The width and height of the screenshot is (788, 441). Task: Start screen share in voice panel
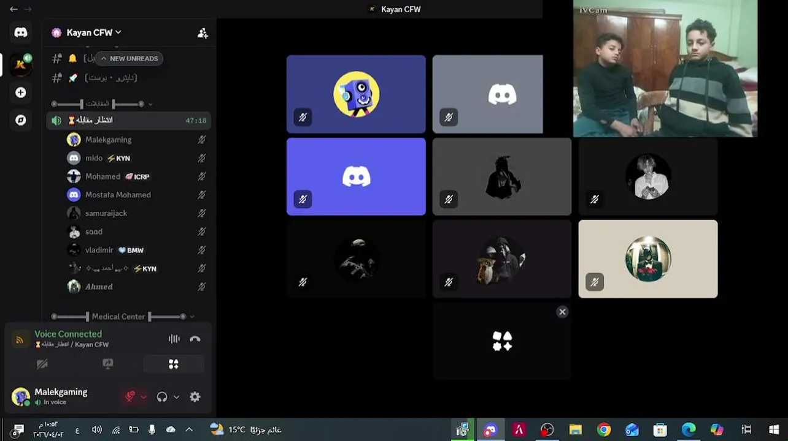pyautogui.click(x=108, y=364)
